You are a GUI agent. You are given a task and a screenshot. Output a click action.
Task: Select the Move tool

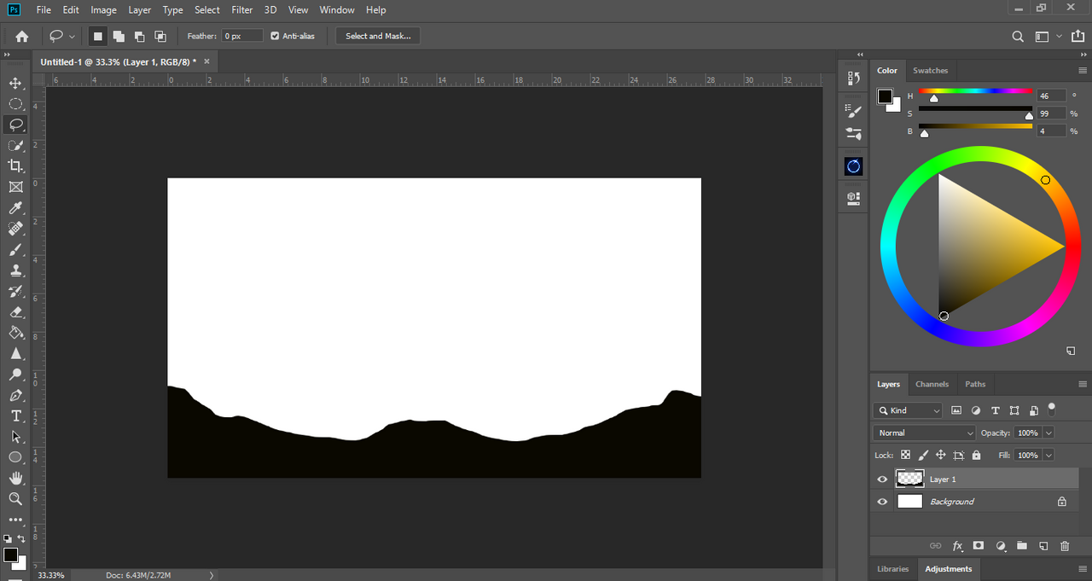coord(15,83)
